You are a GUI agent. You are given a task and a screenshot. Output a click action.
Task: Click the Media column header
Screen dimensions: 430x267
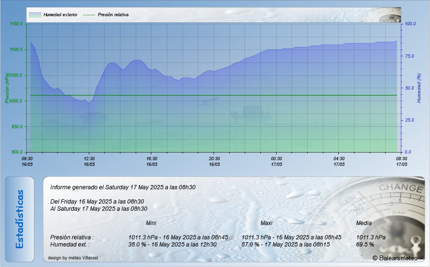pyautogui.click(x=364, y=223)
